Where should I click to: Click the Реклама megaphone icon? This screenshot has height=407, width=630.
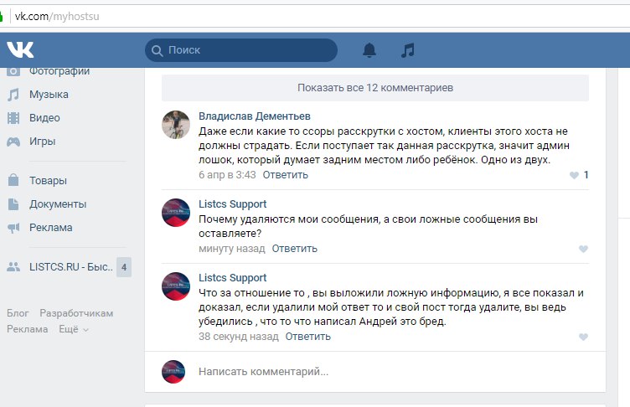click(13, 228)
